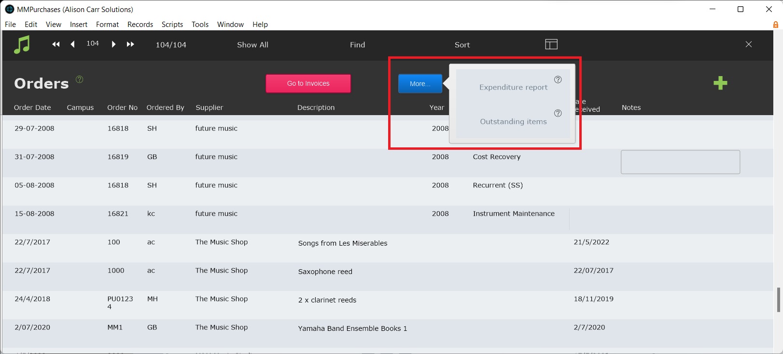This screenshot has width=783, height=354.
Task: Click the Orders page heading
Action: click(x=42, y=83)
